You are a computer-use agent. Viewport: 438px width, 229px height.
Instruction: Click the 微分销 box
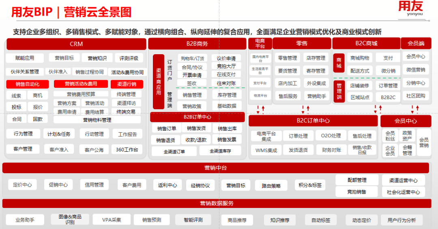click(x=388, y=71)
